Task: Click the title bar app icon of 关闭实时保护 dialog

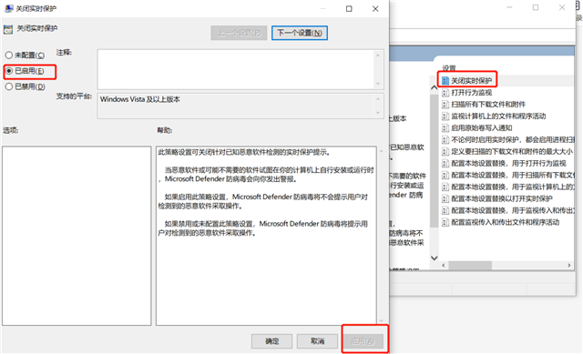Action: tap(8, 8)
